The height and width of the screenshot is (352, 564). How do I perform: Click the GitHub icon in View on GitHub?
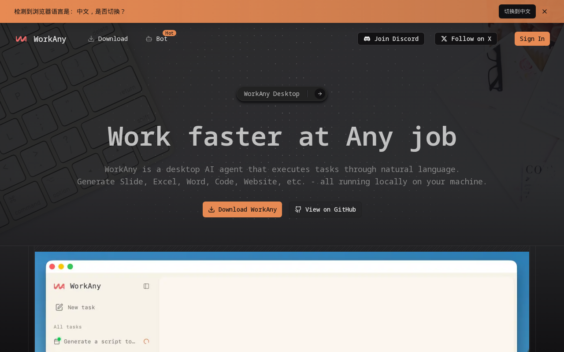click(298, 209)
